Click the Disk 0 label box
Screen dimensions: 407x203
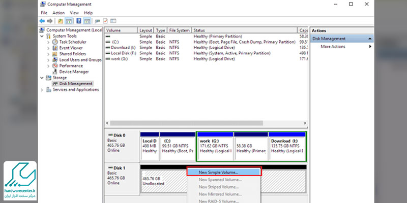pos(122,146)
